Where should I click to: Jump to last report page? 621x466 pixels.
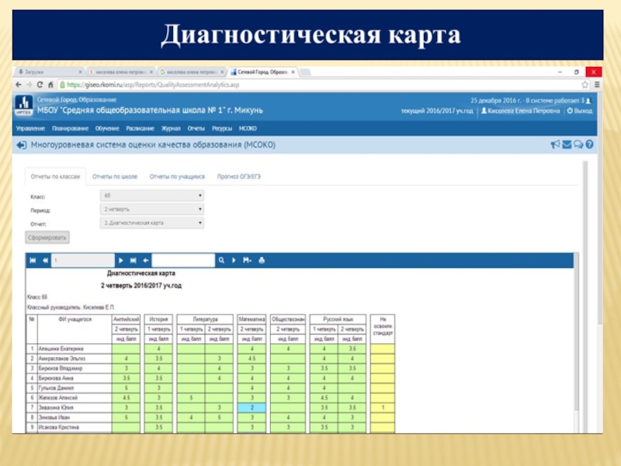click(x=134, y=260)
